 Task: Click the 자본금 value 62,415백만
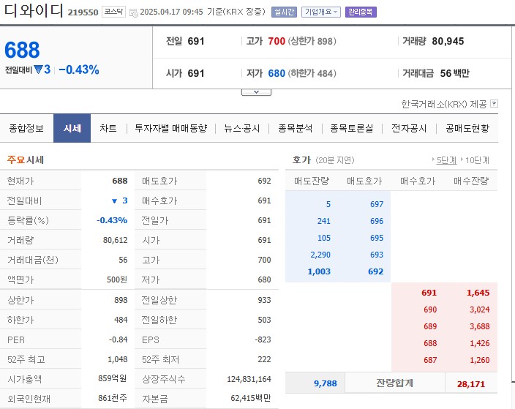point(251,398)
